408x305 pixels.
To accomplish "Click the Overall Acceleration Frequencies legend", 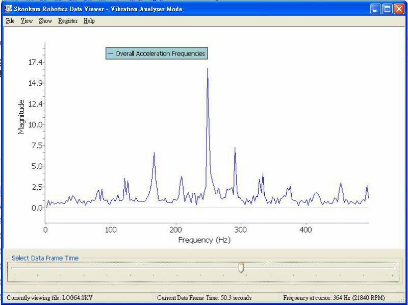I will (x=157, y=54).
